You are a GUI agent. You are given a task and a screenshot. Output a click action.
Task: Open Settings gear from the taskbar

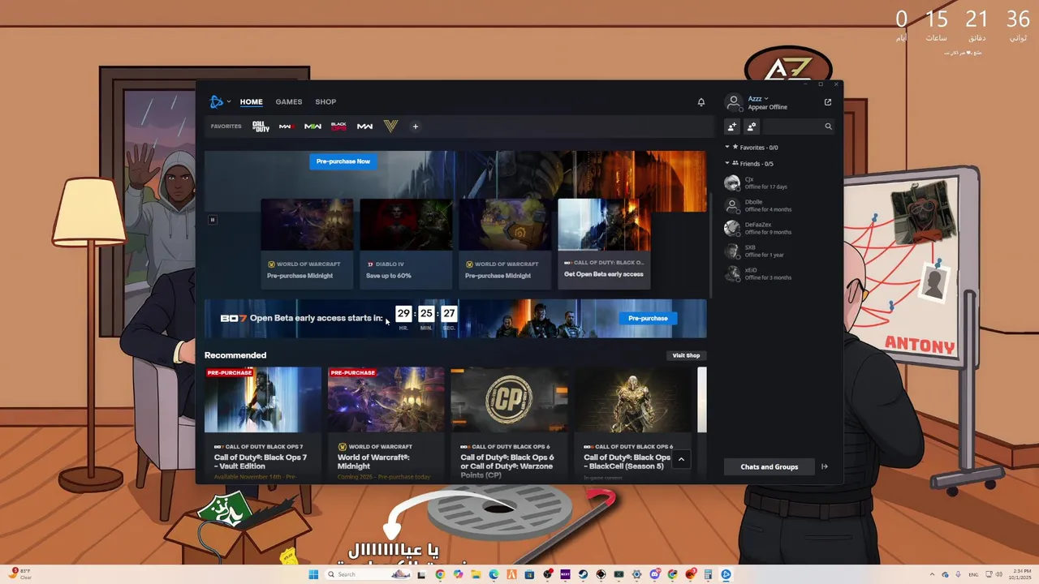636,574
